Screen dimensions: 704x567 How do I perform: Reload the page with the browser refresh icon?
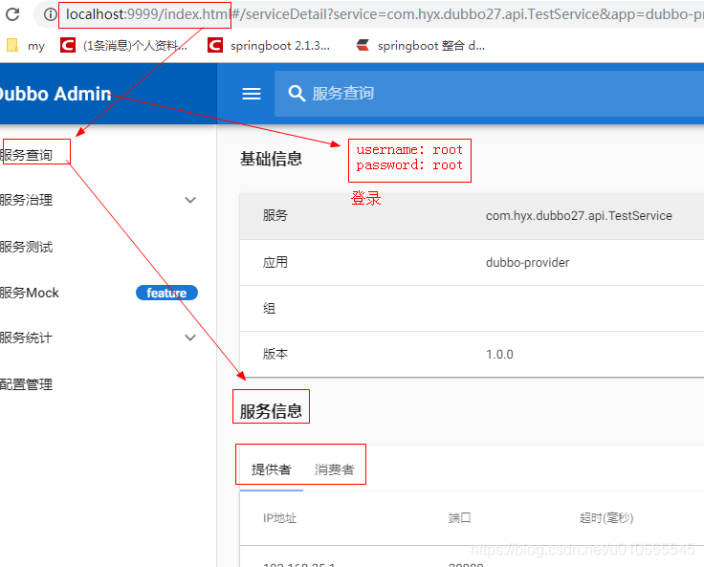pyautogui.click(x=12, y=14)
